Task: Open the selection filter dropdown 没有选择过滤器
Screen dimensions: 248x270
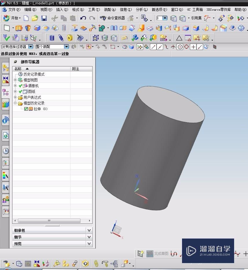Action: tap(17, 47)
